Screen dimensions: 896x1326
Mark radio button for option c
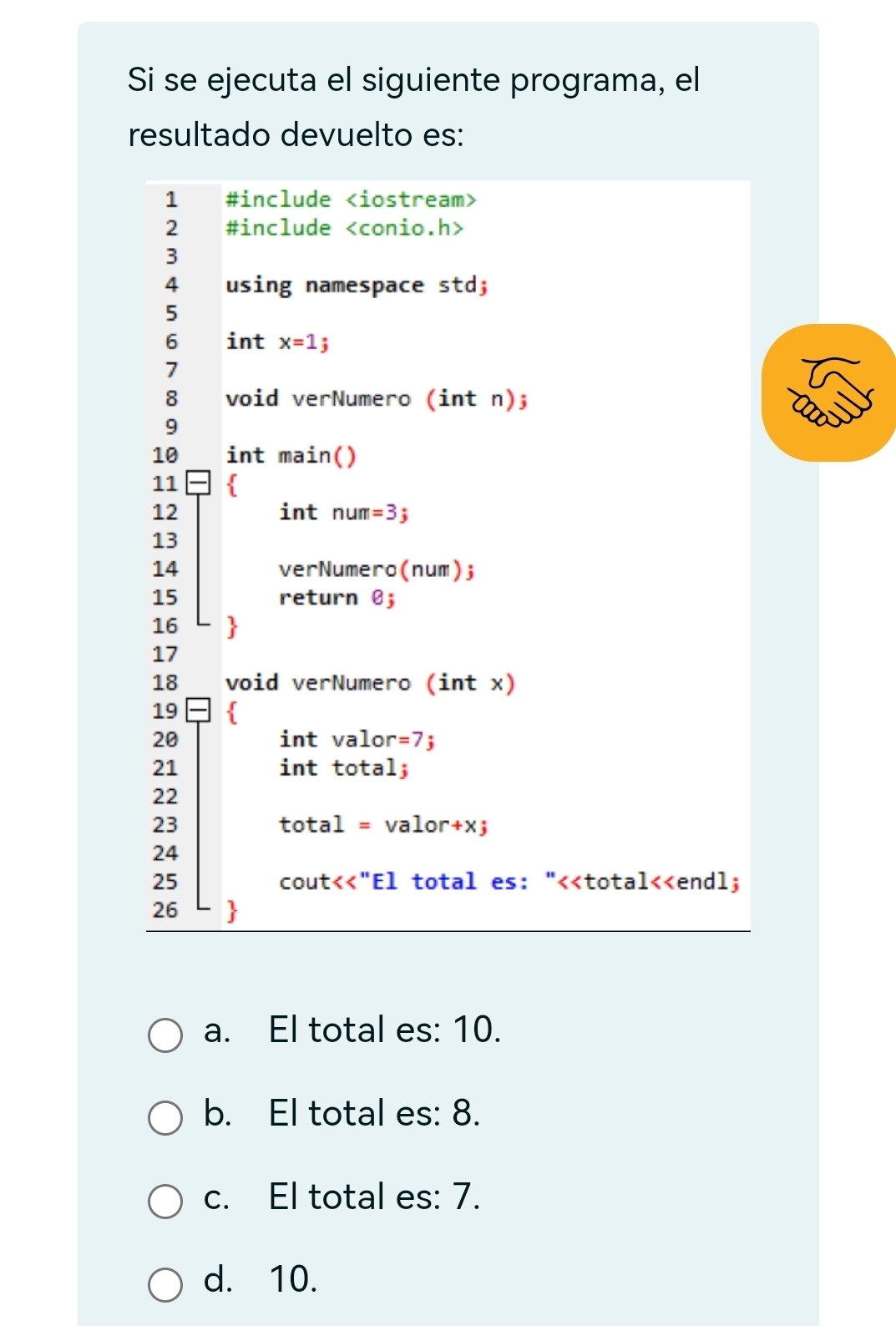click(165, 1201)
